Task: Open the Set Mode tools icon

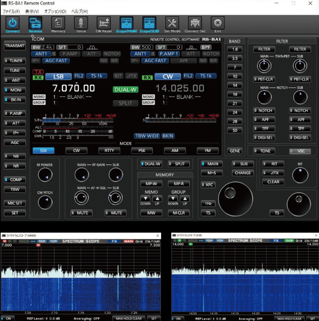Action: 172,23
